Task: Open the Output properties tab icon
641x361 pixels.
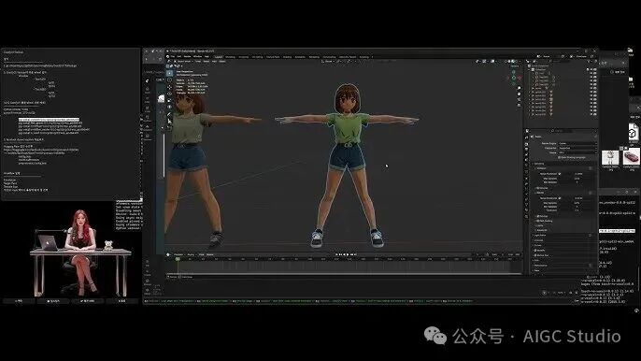Action: tap(527, 149)
